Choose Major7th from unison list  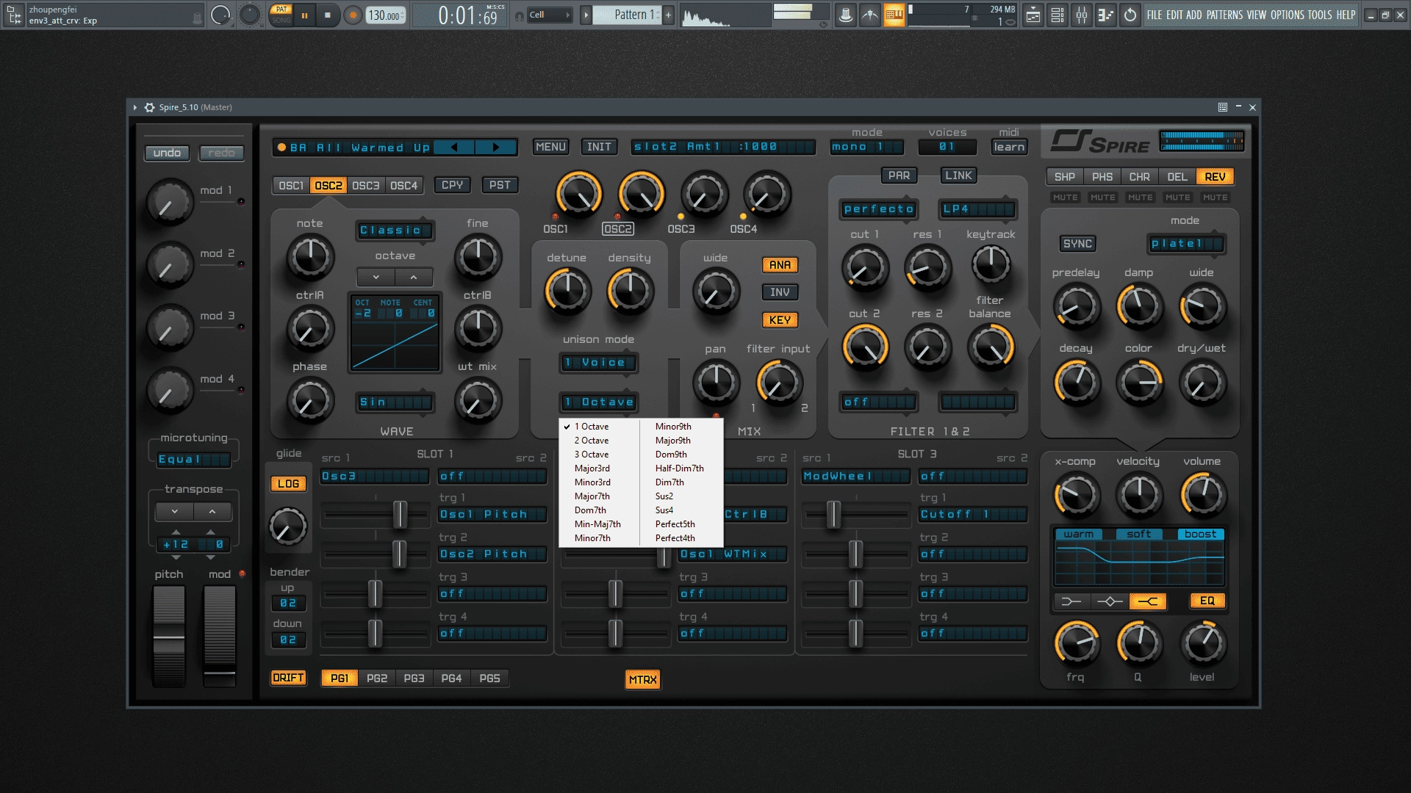coord(592,496)
